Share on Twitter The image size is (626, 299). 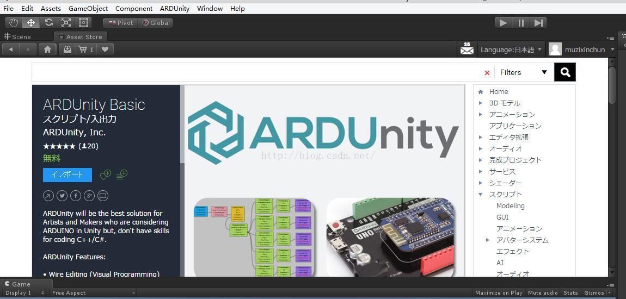click(x=62, y=196)
